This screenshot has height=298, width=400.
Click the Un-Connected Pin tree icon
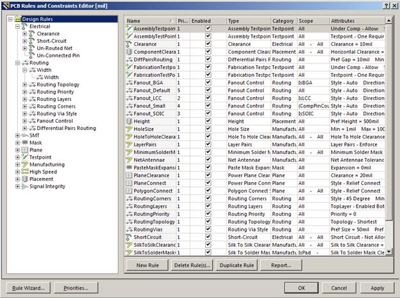coord(32,56)
